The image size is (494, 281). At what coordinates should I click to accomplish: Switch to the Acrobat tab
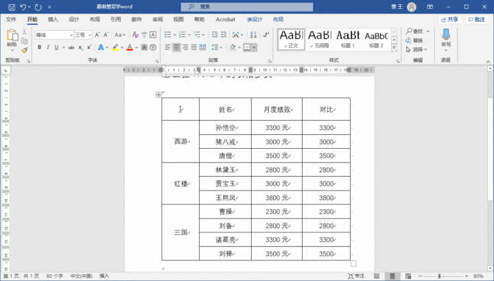pos(226,19)
